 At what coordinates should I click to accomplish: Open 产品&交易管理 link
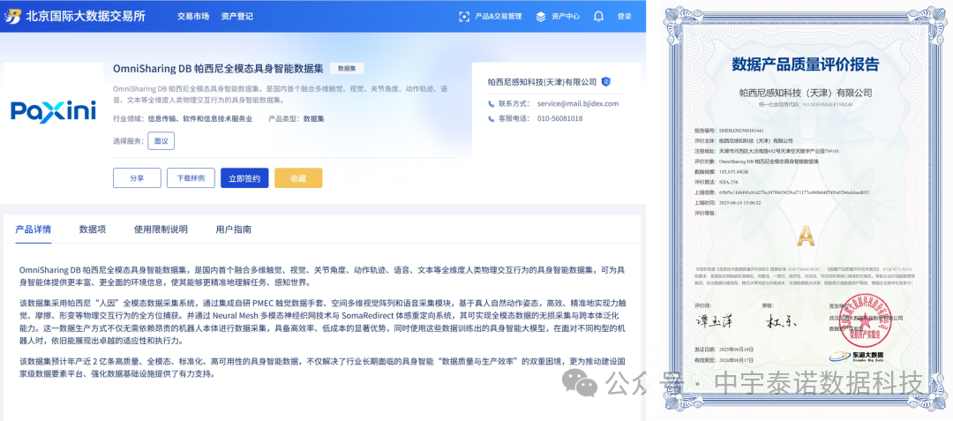[499, 17]
